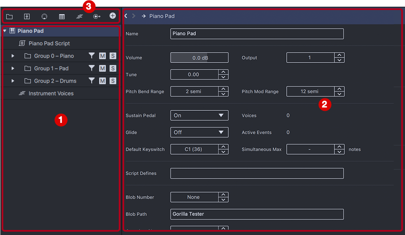
Task: Expand Group 0 – Piano
Action: click(x=12, y=56)
